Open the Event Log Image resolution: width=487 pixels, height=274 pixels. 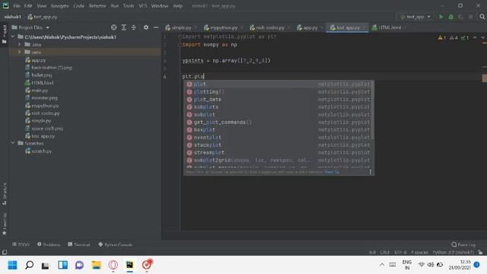click(x=463, y=245)
